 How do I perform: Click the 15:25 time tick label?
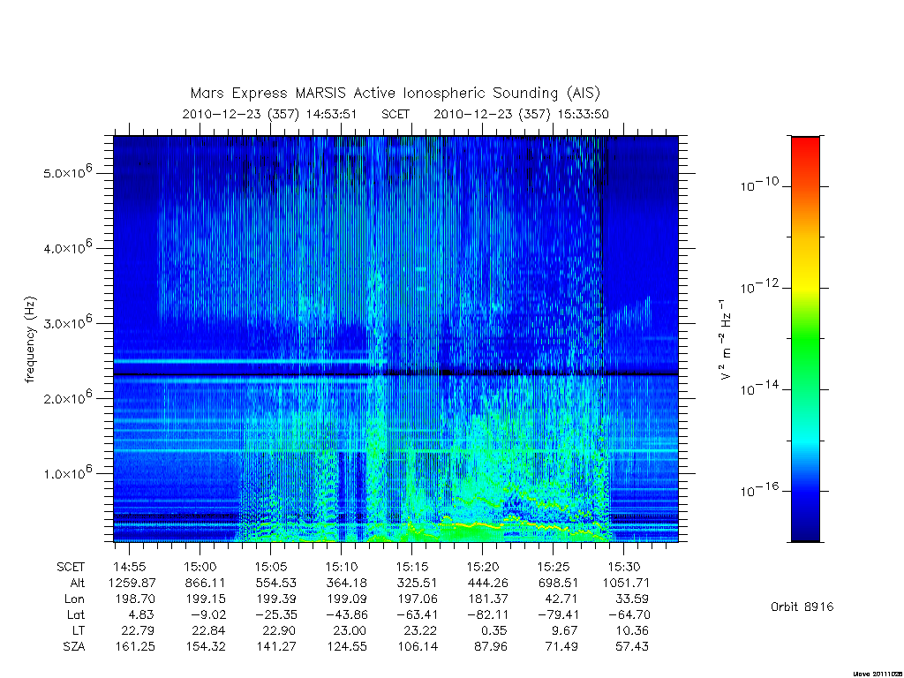tap(554, 568)
